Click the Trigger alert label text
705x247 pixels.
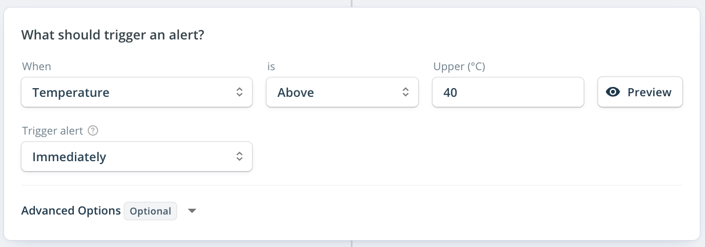[53, 131]
